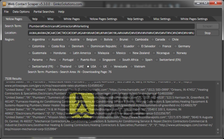This screenshot has width=224, height=139.
Task: Select the Switzerland (FR) region
Action: 41,66
